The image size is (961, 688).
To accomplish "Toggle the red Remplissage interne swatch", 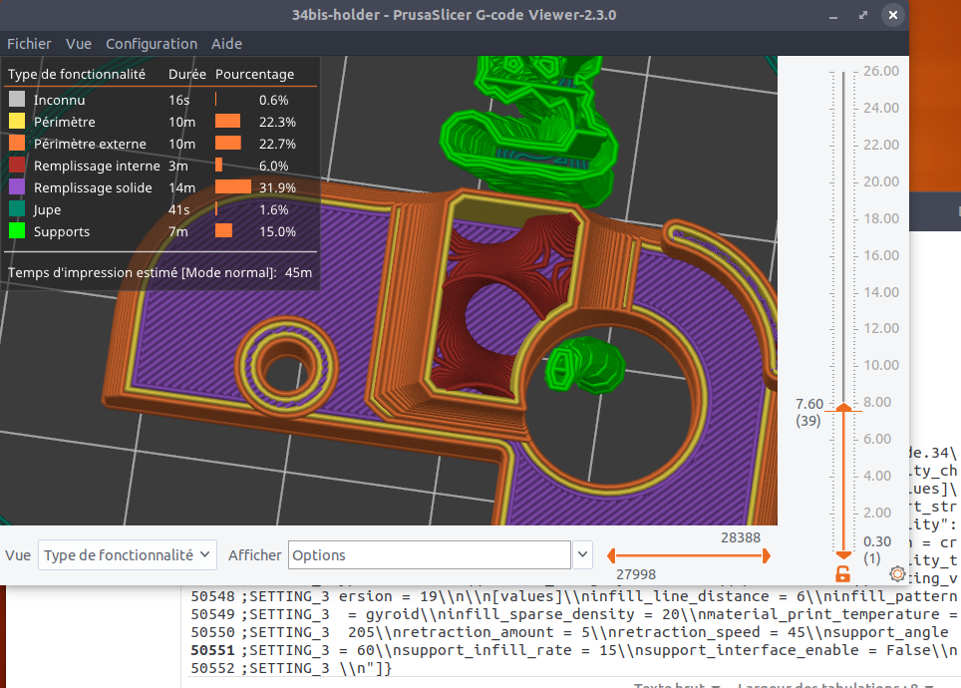I will point(17,166).
